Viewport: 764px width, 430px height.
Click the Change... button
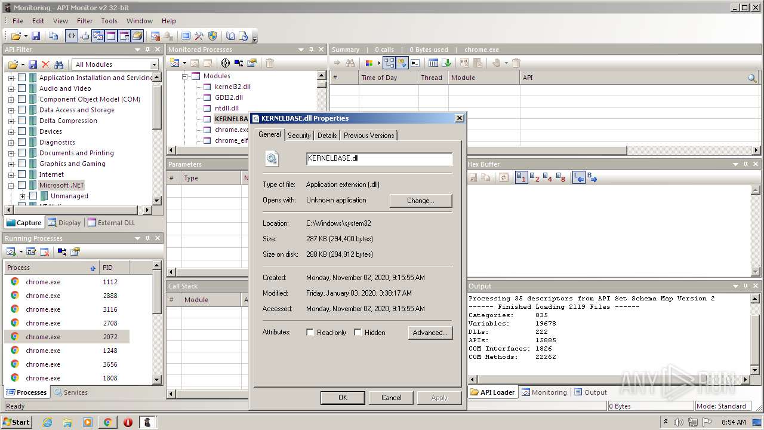pos(421,201)
